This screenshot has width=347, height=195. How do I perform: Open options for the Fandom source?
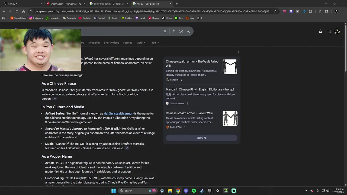coord(181,80)
